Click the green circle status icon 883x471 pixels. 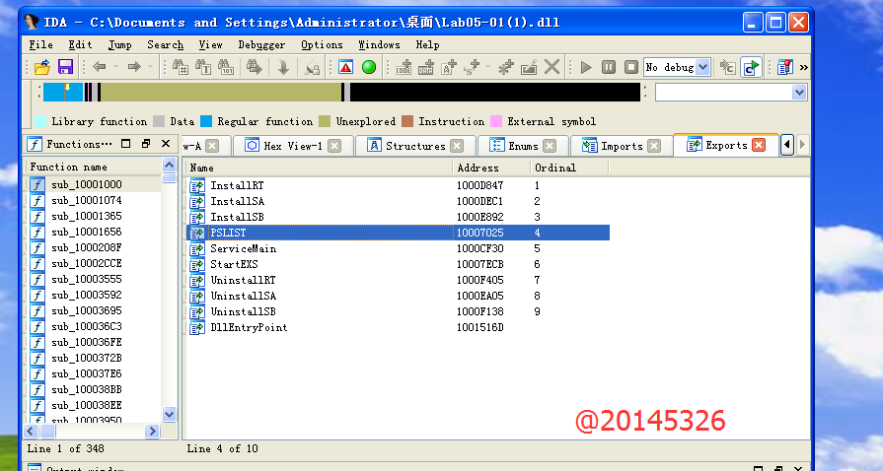(369, 68)
